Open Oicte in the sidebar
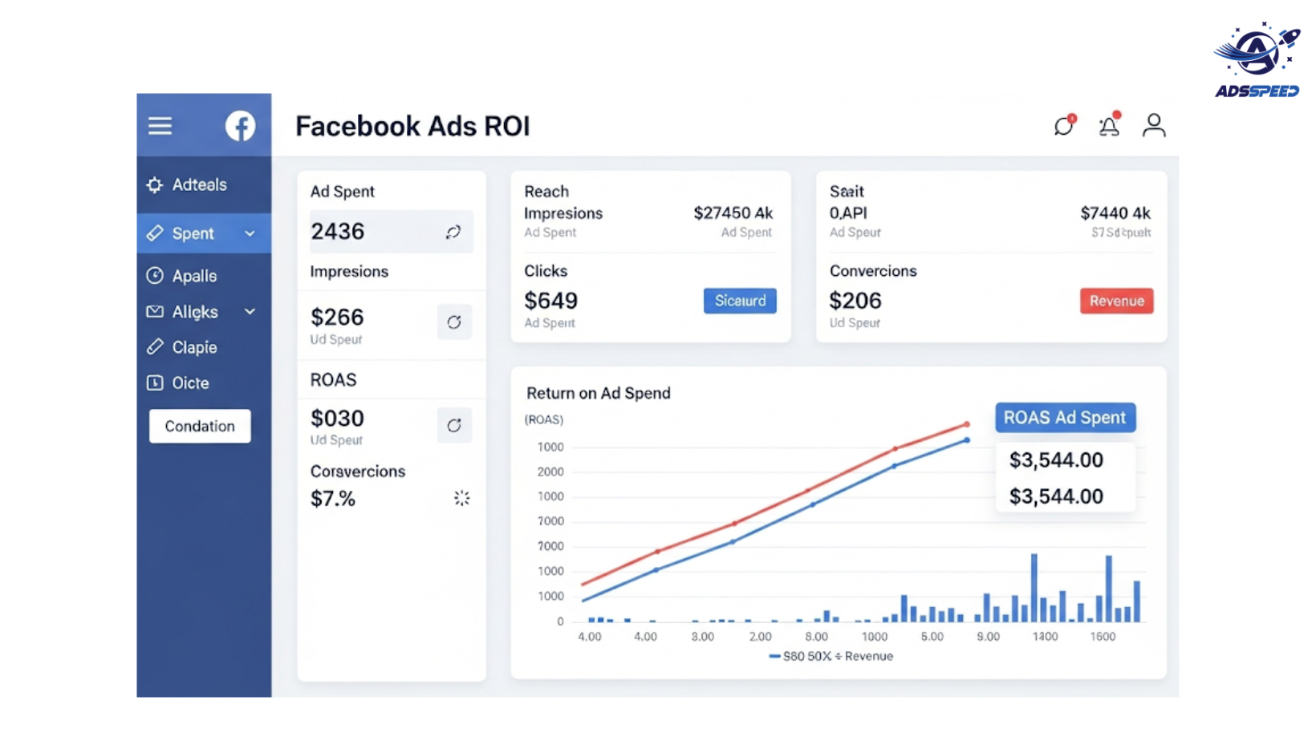Image resolution: width=1316 pixels, height=741 pixels. [x=190, y=383]
